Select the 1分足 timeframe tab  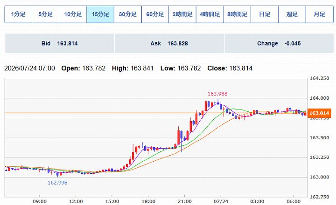pyautogui.click(x=18, y=14)
